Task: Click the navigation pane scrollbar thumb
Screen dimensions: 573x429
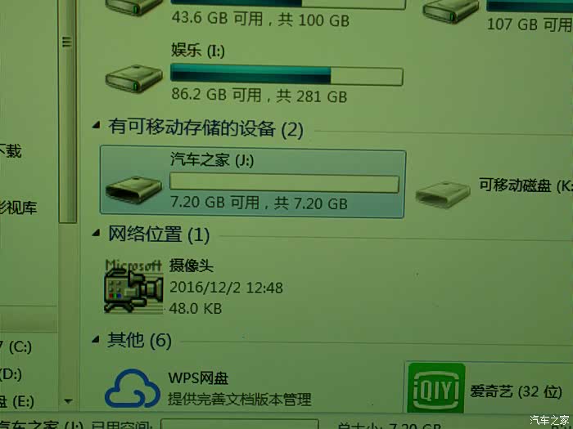Action: click(67, 109)
